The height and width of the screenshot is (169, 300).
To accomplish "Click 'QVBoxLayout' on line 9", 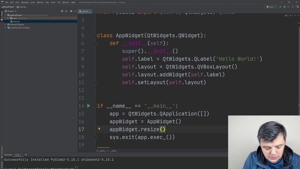I will [214, 67].
